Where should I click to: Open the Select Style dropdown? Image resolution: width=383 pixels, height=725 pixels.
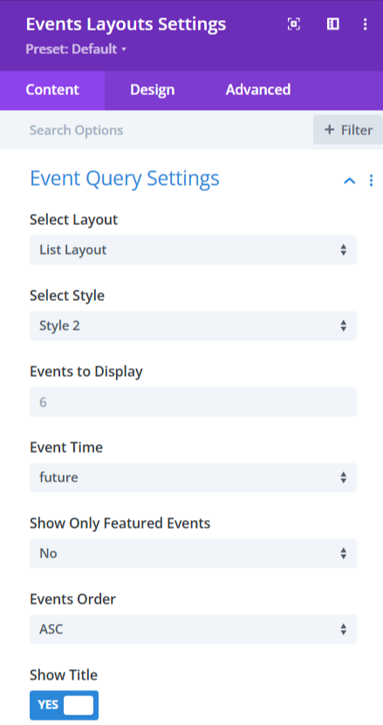click(x=193, y=326)
